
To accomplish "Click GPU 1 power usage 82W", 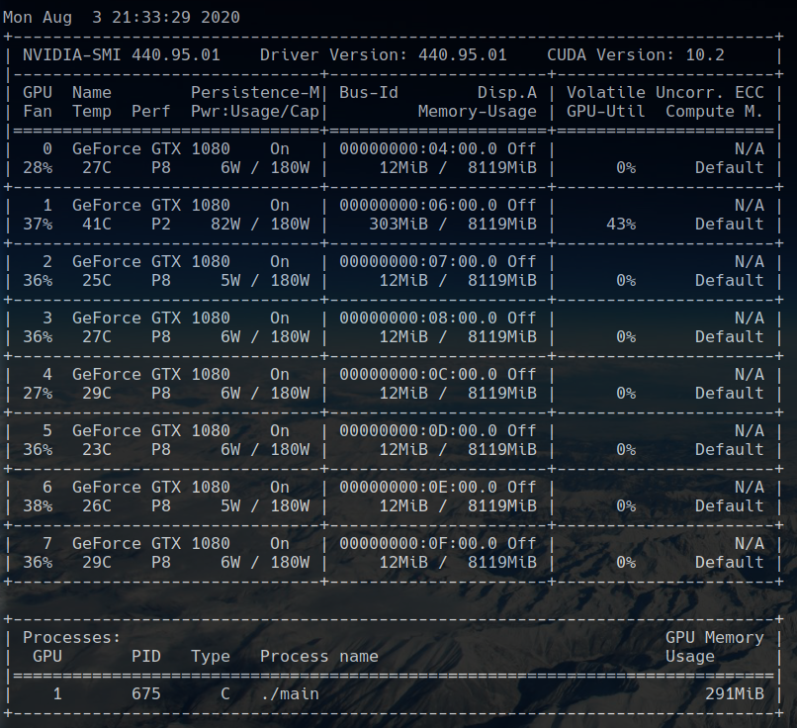I will [225, 225].
